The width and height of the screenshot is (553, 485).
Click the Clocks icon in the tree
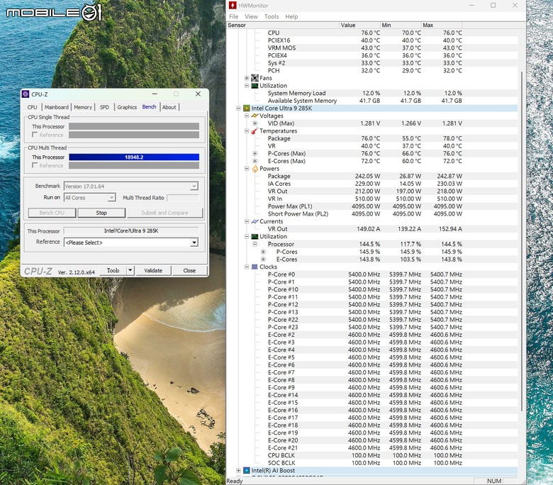click(255, 267)
